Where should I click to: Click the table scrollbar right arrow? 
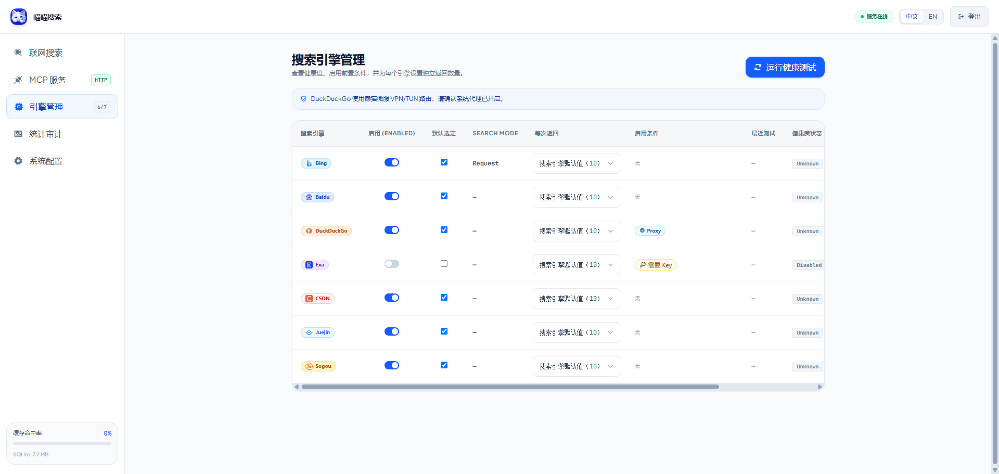(820, 387)
